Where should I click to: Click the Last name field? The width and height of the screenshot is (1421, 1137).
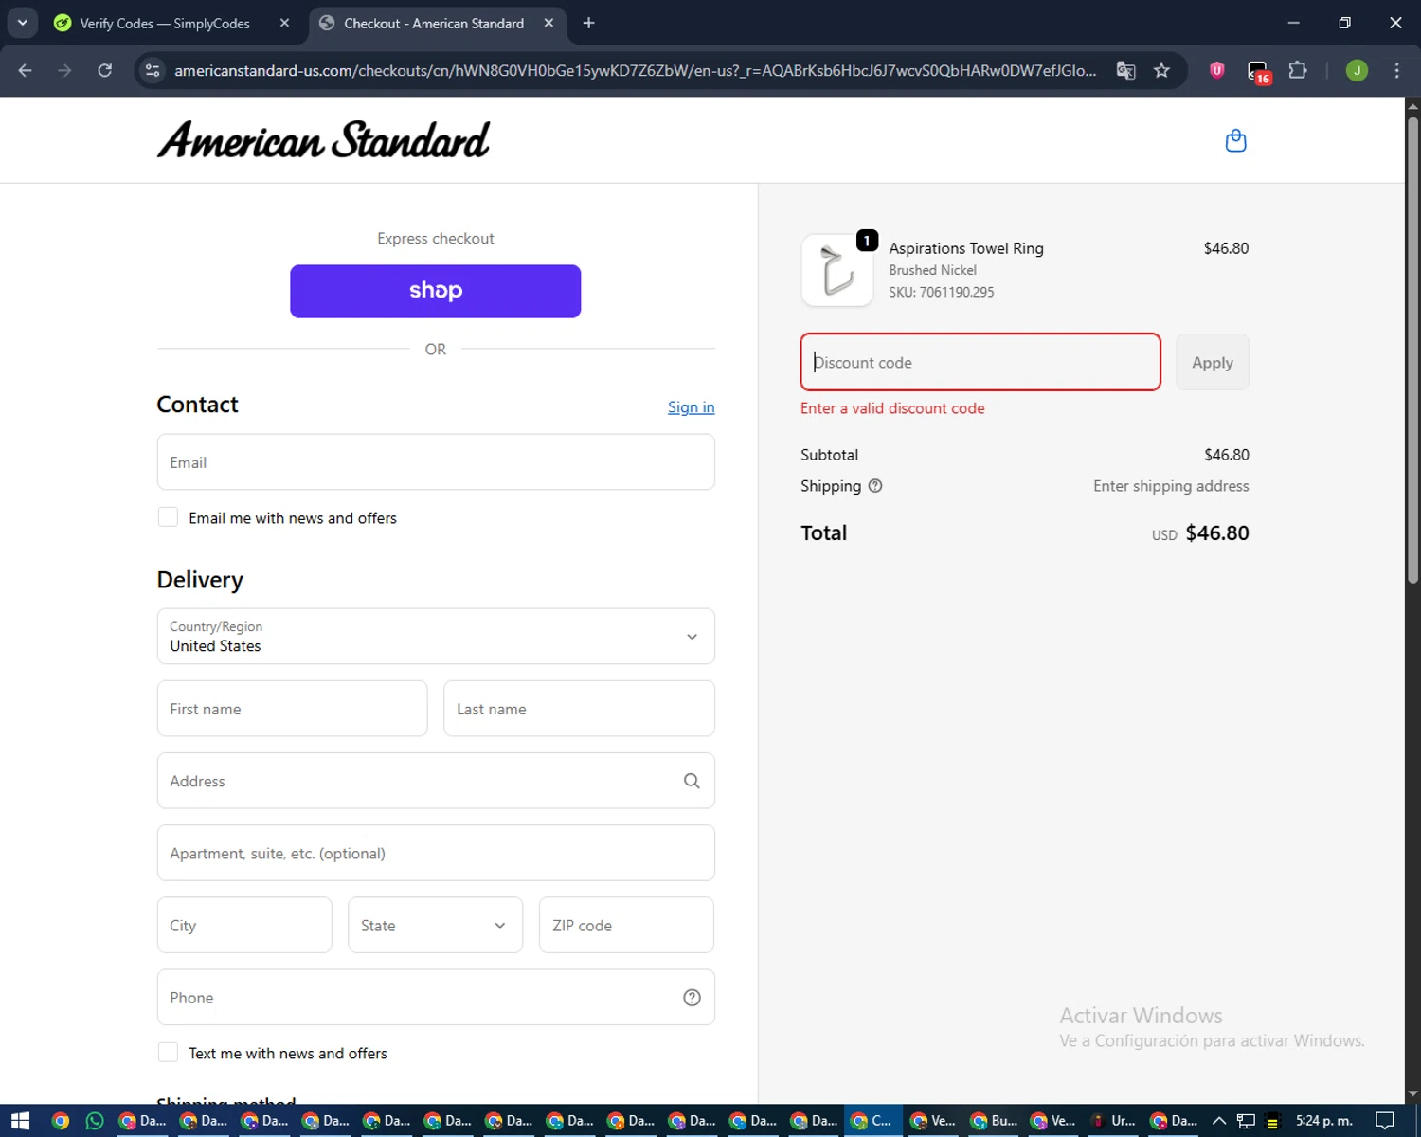579,709
